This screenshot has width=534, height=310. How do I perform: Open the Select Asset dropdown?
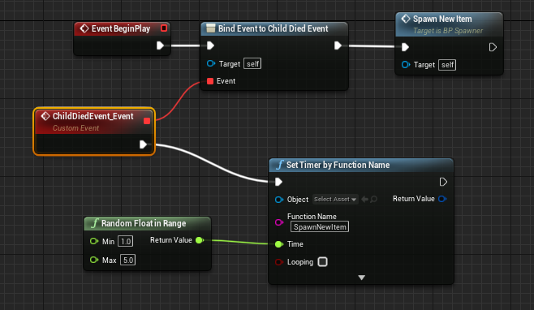coord(335,200)
